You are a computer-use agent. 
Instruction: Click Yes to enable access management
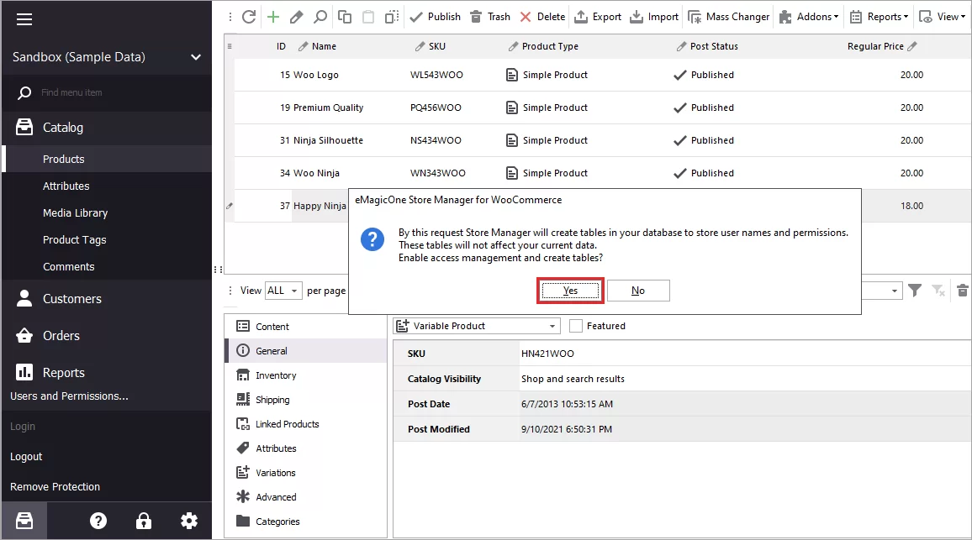(570, 290)
